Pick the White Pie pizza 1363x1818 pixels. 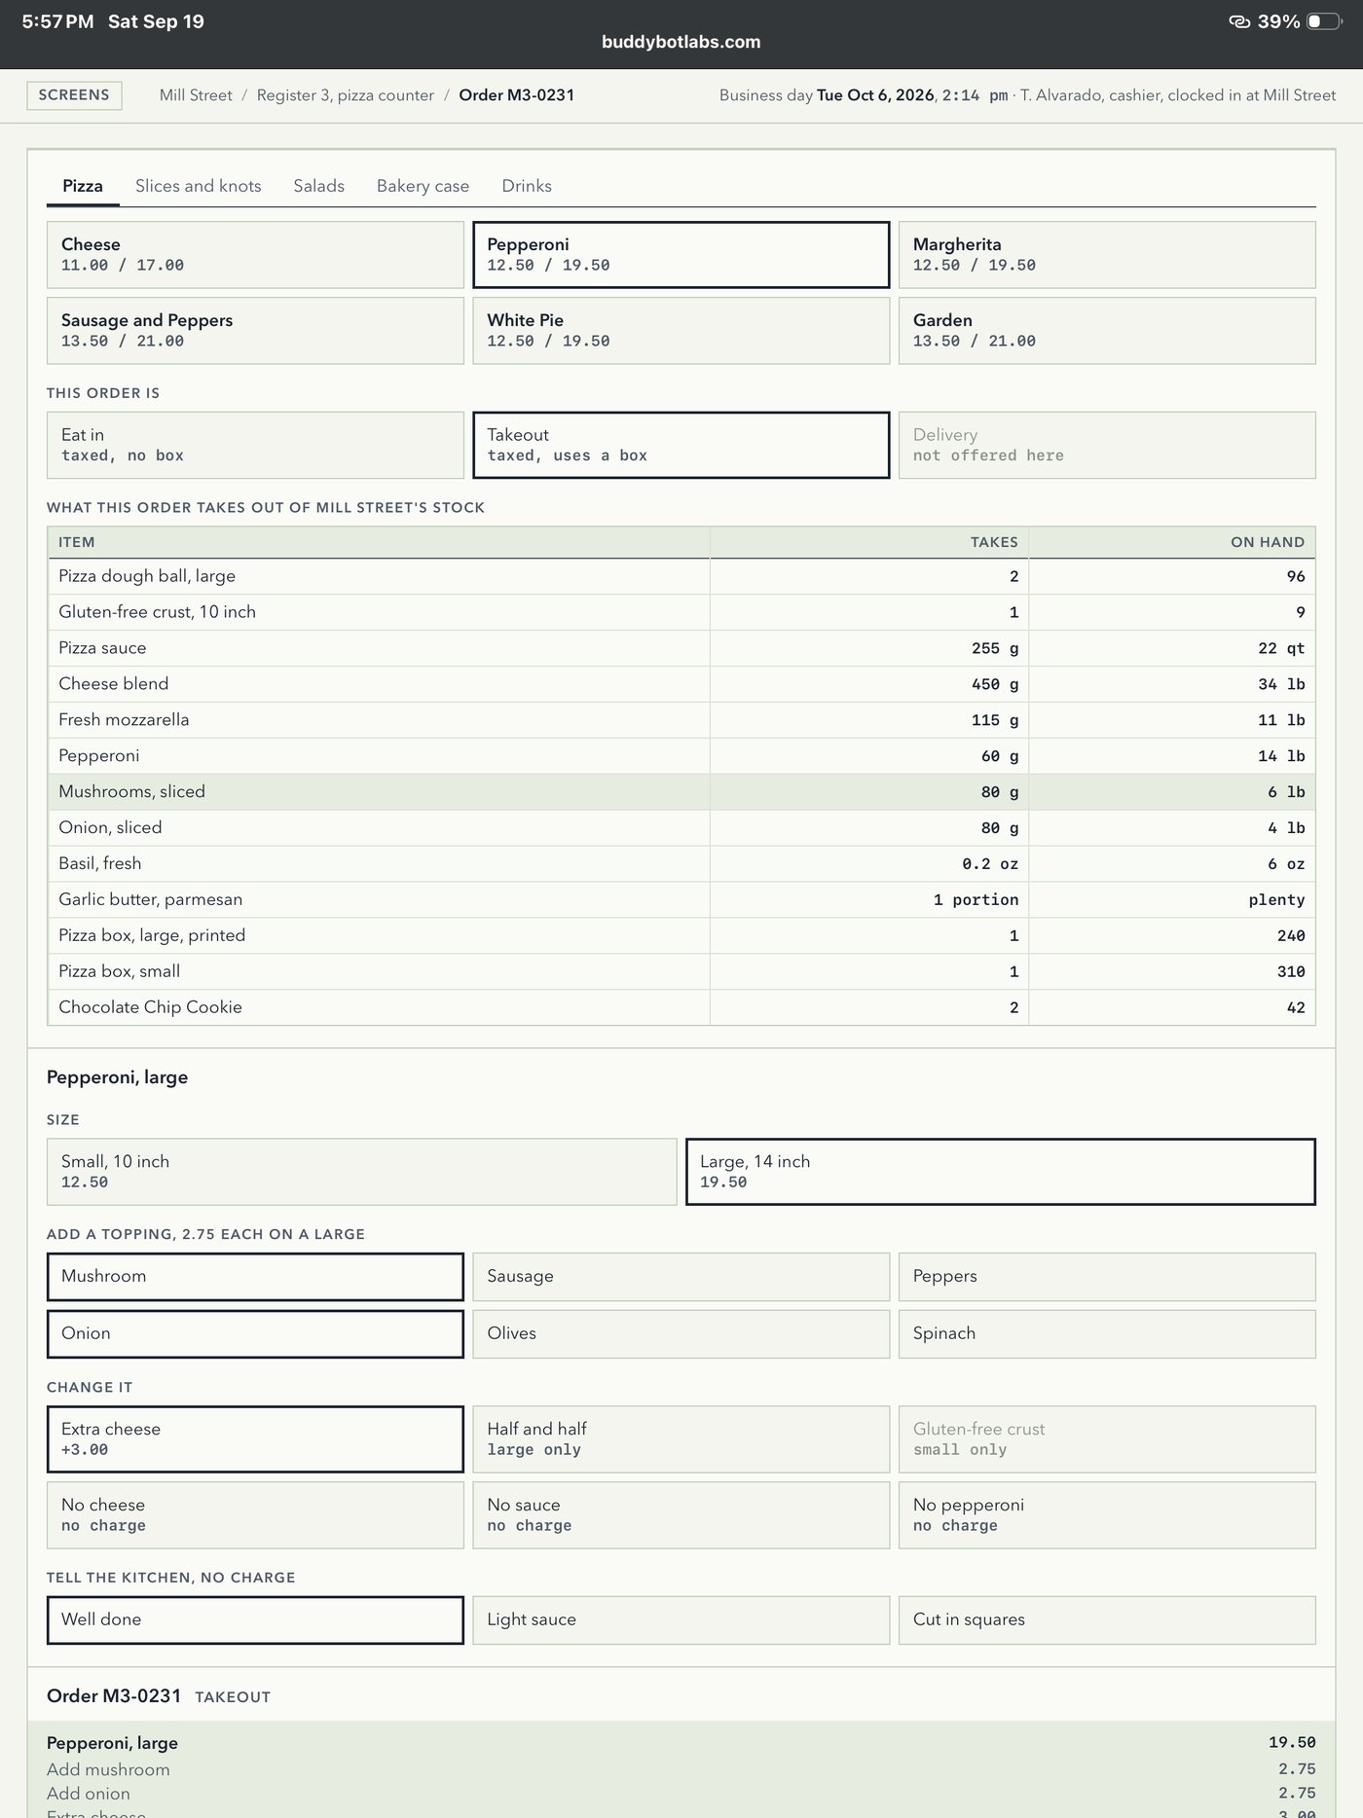[x=681, y=331]
